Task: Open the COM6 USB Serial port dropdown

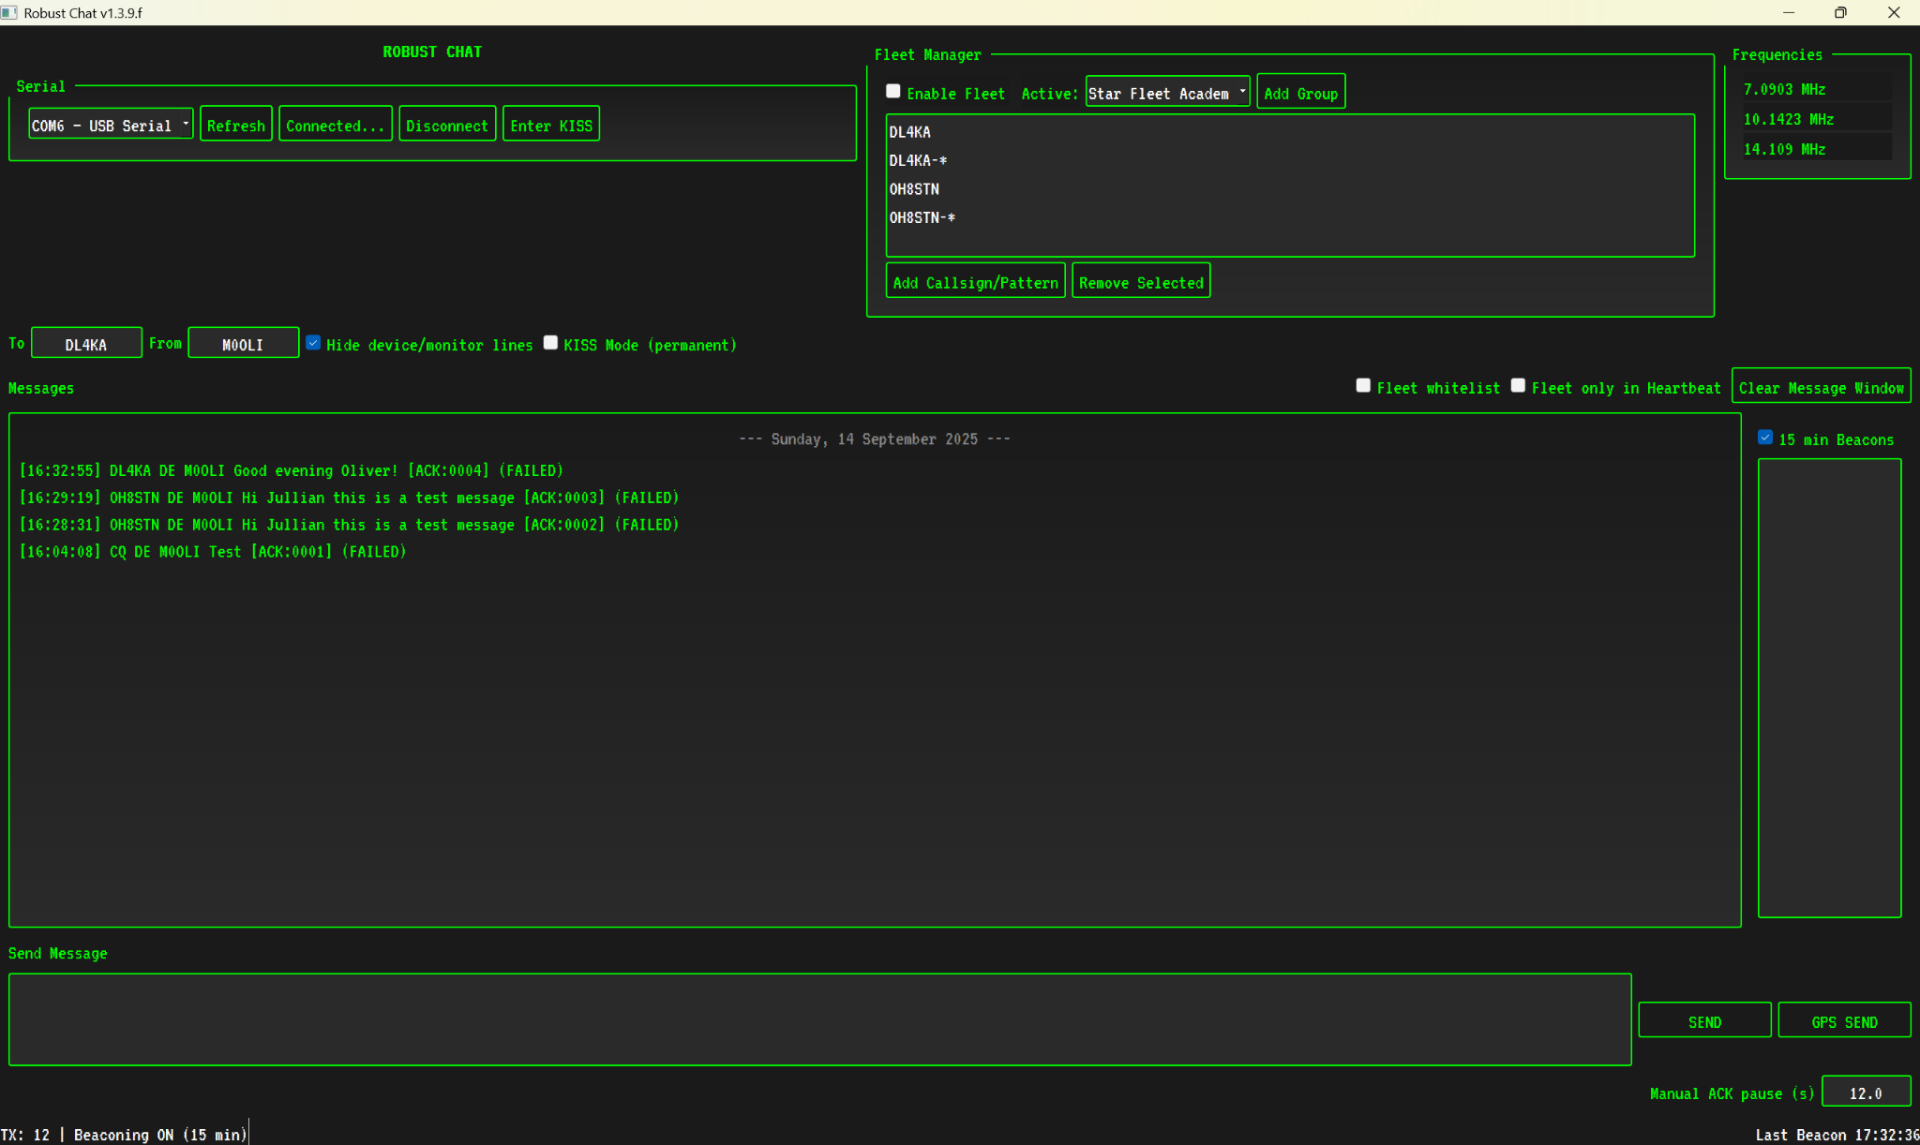Action: [x=111, y=125]
